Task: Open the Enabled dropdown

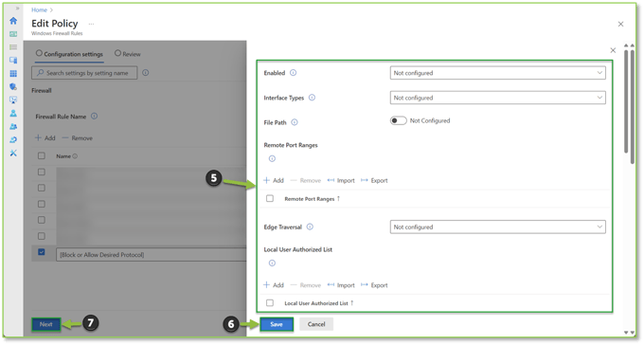Action: 497,73
